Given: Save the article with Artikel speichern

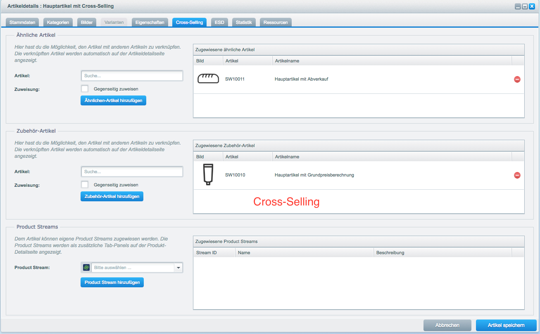Looking at the screenshot, I should point(506,325).
